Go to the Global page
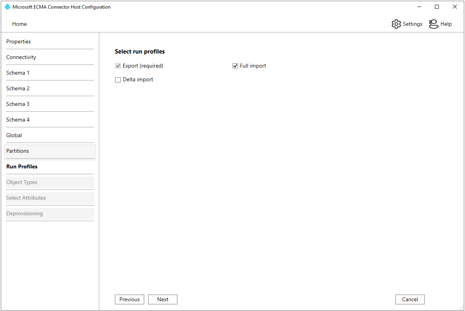The height and width of the screenshot is (311, 465). 14,135
